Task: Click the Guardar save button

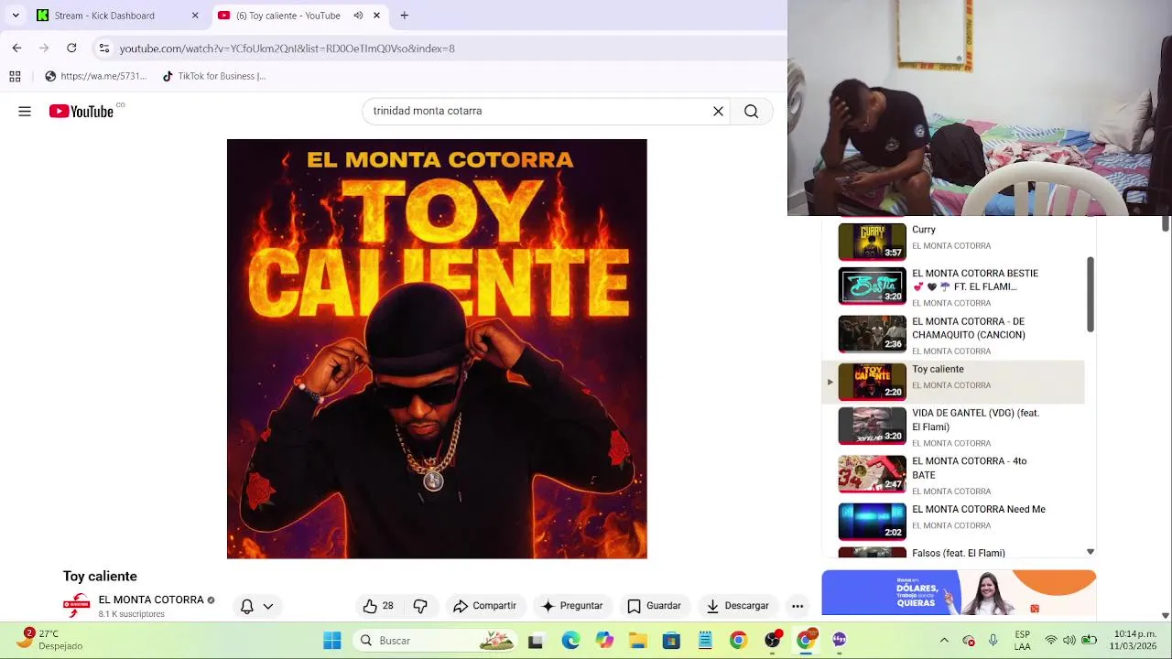Action: 654,606
